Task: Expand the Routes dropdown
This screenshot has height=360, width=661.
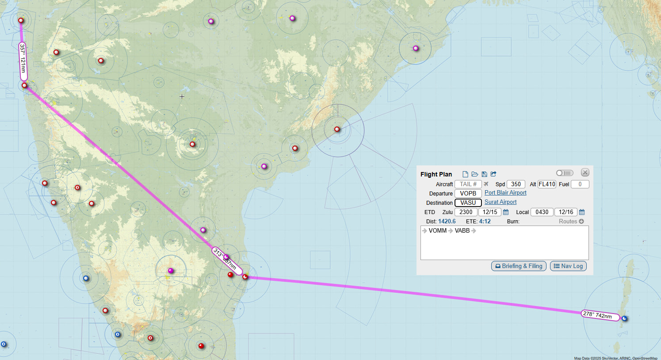Action: 571,222
